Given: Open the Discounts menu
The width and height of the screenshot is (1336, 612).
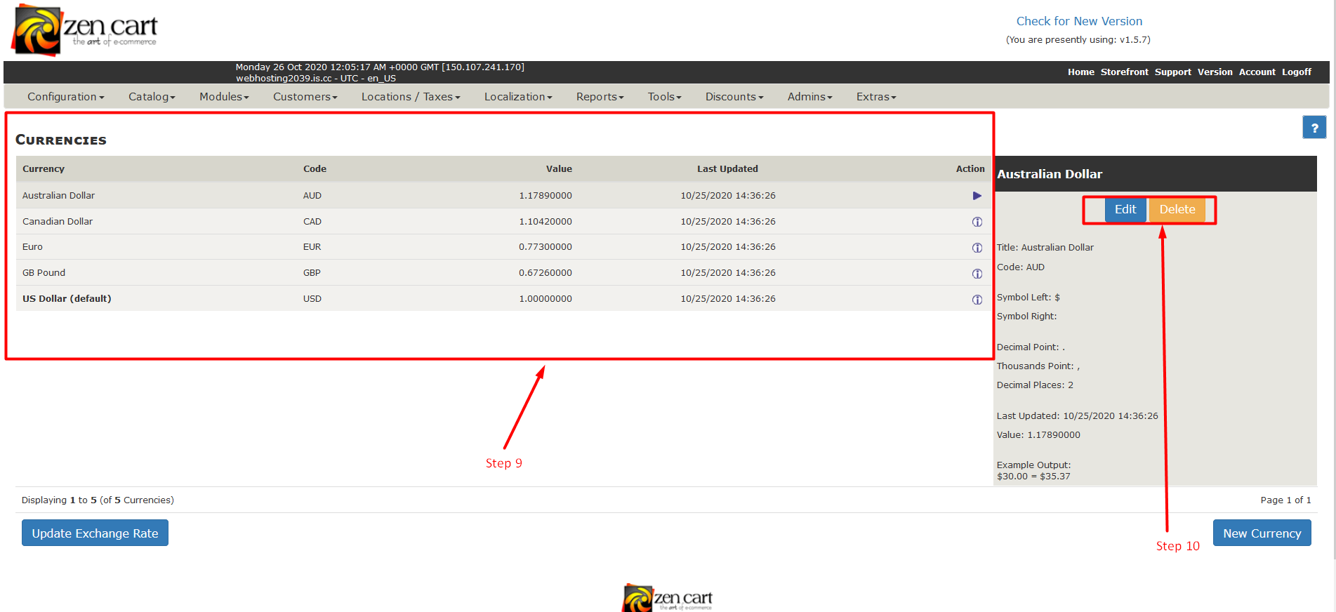Looking at the screenshot, I should [734, 97].
